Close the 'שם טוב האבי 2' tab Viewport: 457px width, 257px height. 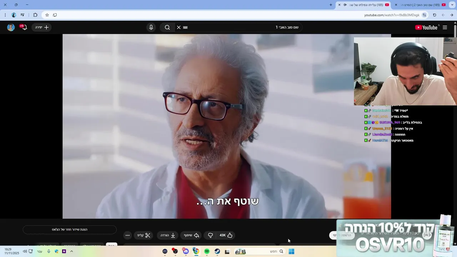(x=396, y=5)
